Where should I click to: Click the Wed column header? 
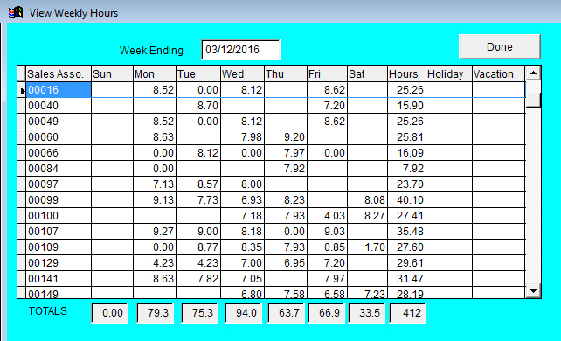pos(243,73)
